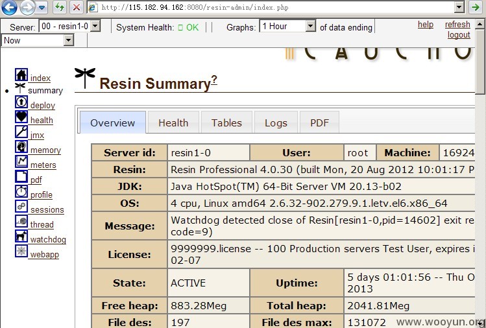Screen dimensions: 486x328
Task: Open the meters sidebar link
Action: click(x=43, y=165)
